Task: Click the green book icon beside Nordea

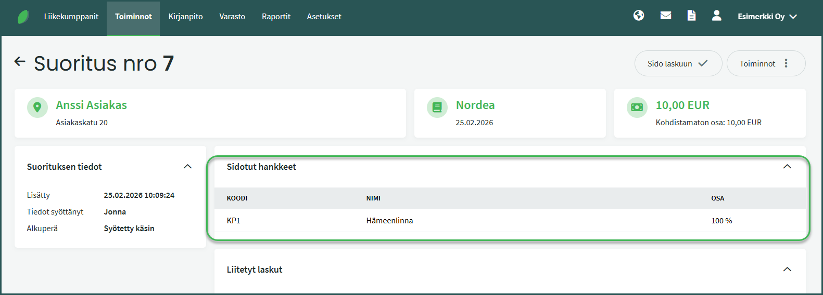Action: click(437, 108)
